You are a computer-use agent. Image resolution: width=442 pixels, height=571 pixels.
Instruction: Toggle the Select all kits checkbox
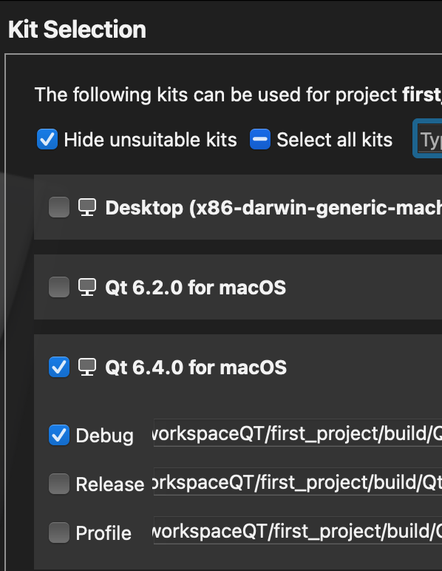point(260,139)
